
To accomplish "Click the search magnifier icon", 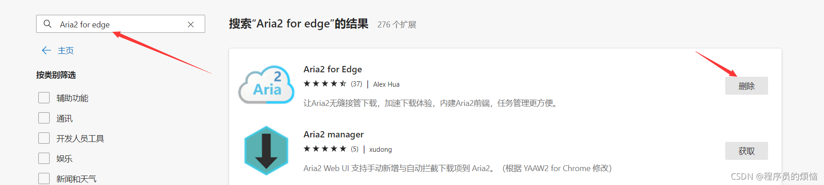I will 47,24.
